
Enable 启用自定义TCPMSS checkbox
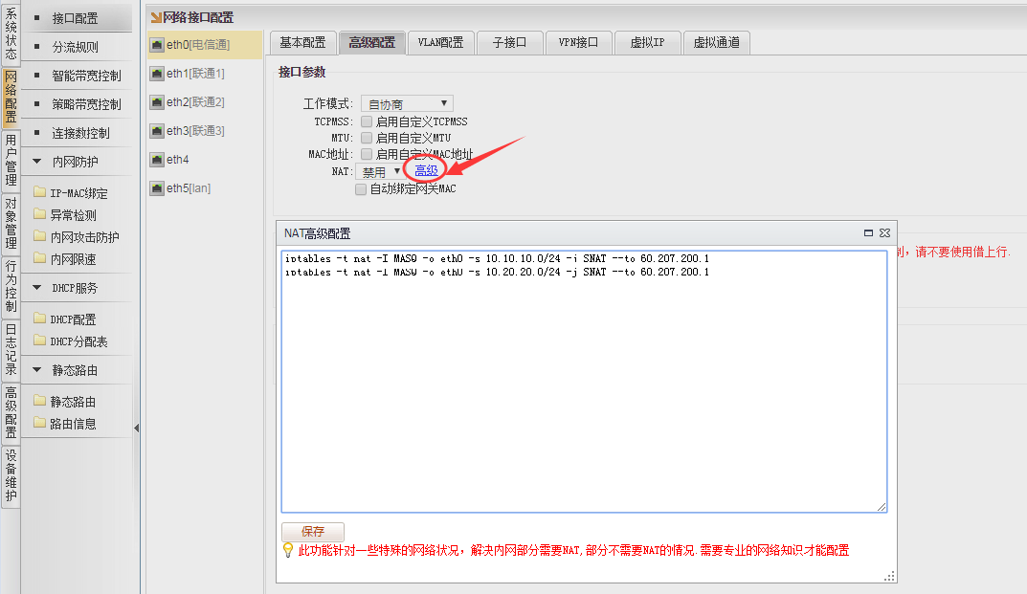pyautogui.click(x=367, y=121)
